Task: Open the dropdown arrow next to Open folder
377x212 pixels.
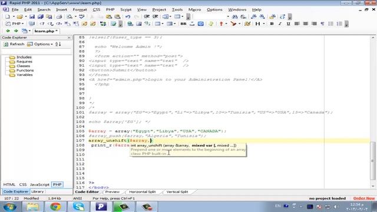Action: click(x=26, y=16)
